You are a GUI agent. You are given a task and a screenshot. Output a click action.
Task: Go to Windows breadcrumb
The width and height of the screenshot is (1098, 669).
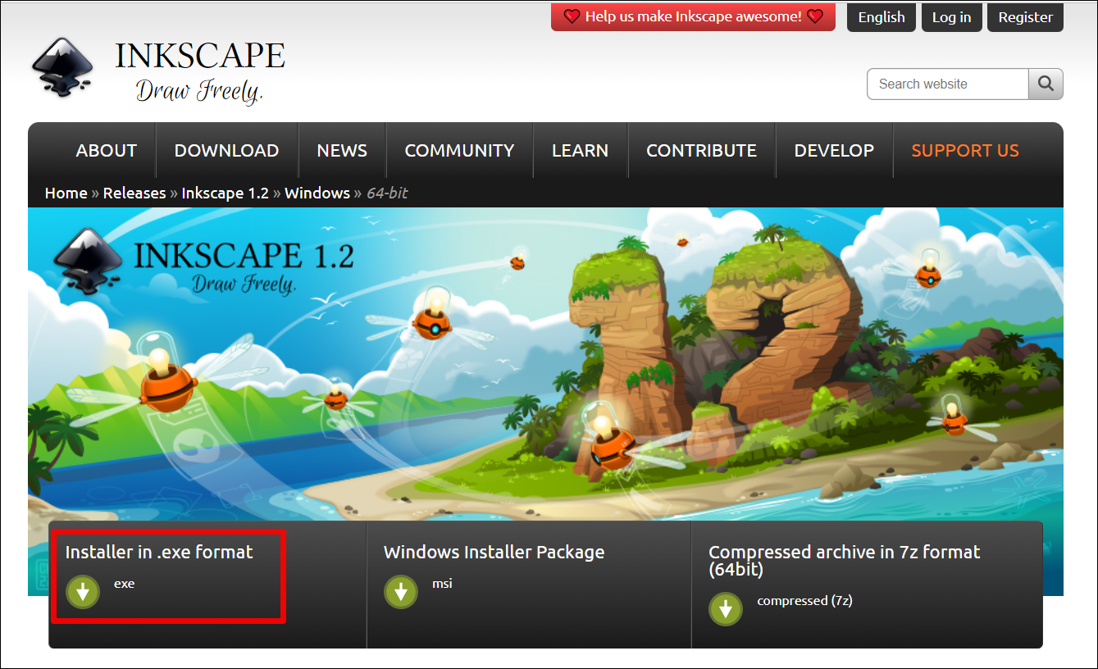pos(317,193)
